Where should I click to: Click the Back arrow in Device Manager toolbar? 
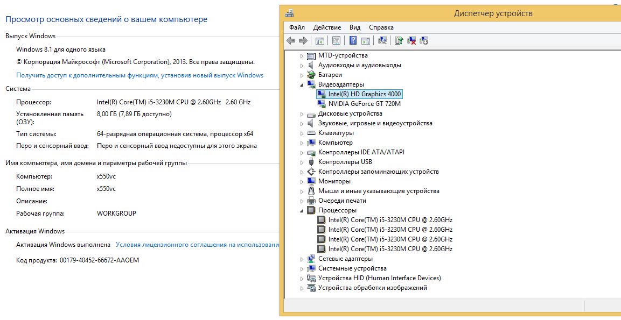coord(291,40)
